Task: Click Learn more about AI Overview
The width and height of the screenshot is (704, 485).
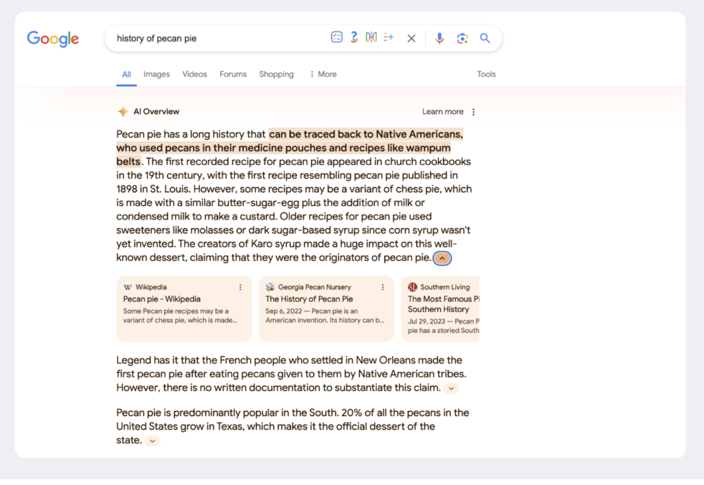Action: pyautogui.click(x=443, y=111)
